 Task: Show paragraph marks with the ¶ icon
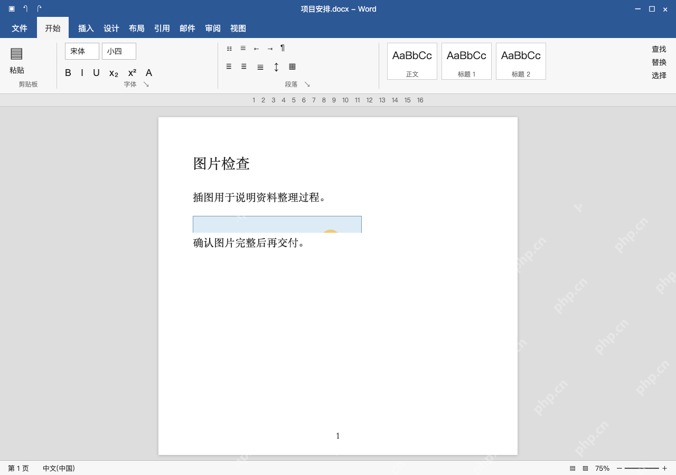pos(283,48)
